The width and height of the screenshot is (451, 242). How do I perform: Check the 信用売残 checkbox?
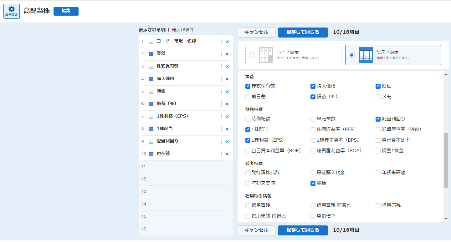coord(378,206)
